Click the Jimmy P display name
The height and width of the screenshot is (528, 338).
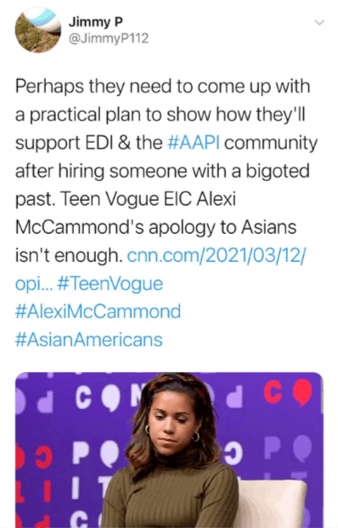click(x=96, y=22)
